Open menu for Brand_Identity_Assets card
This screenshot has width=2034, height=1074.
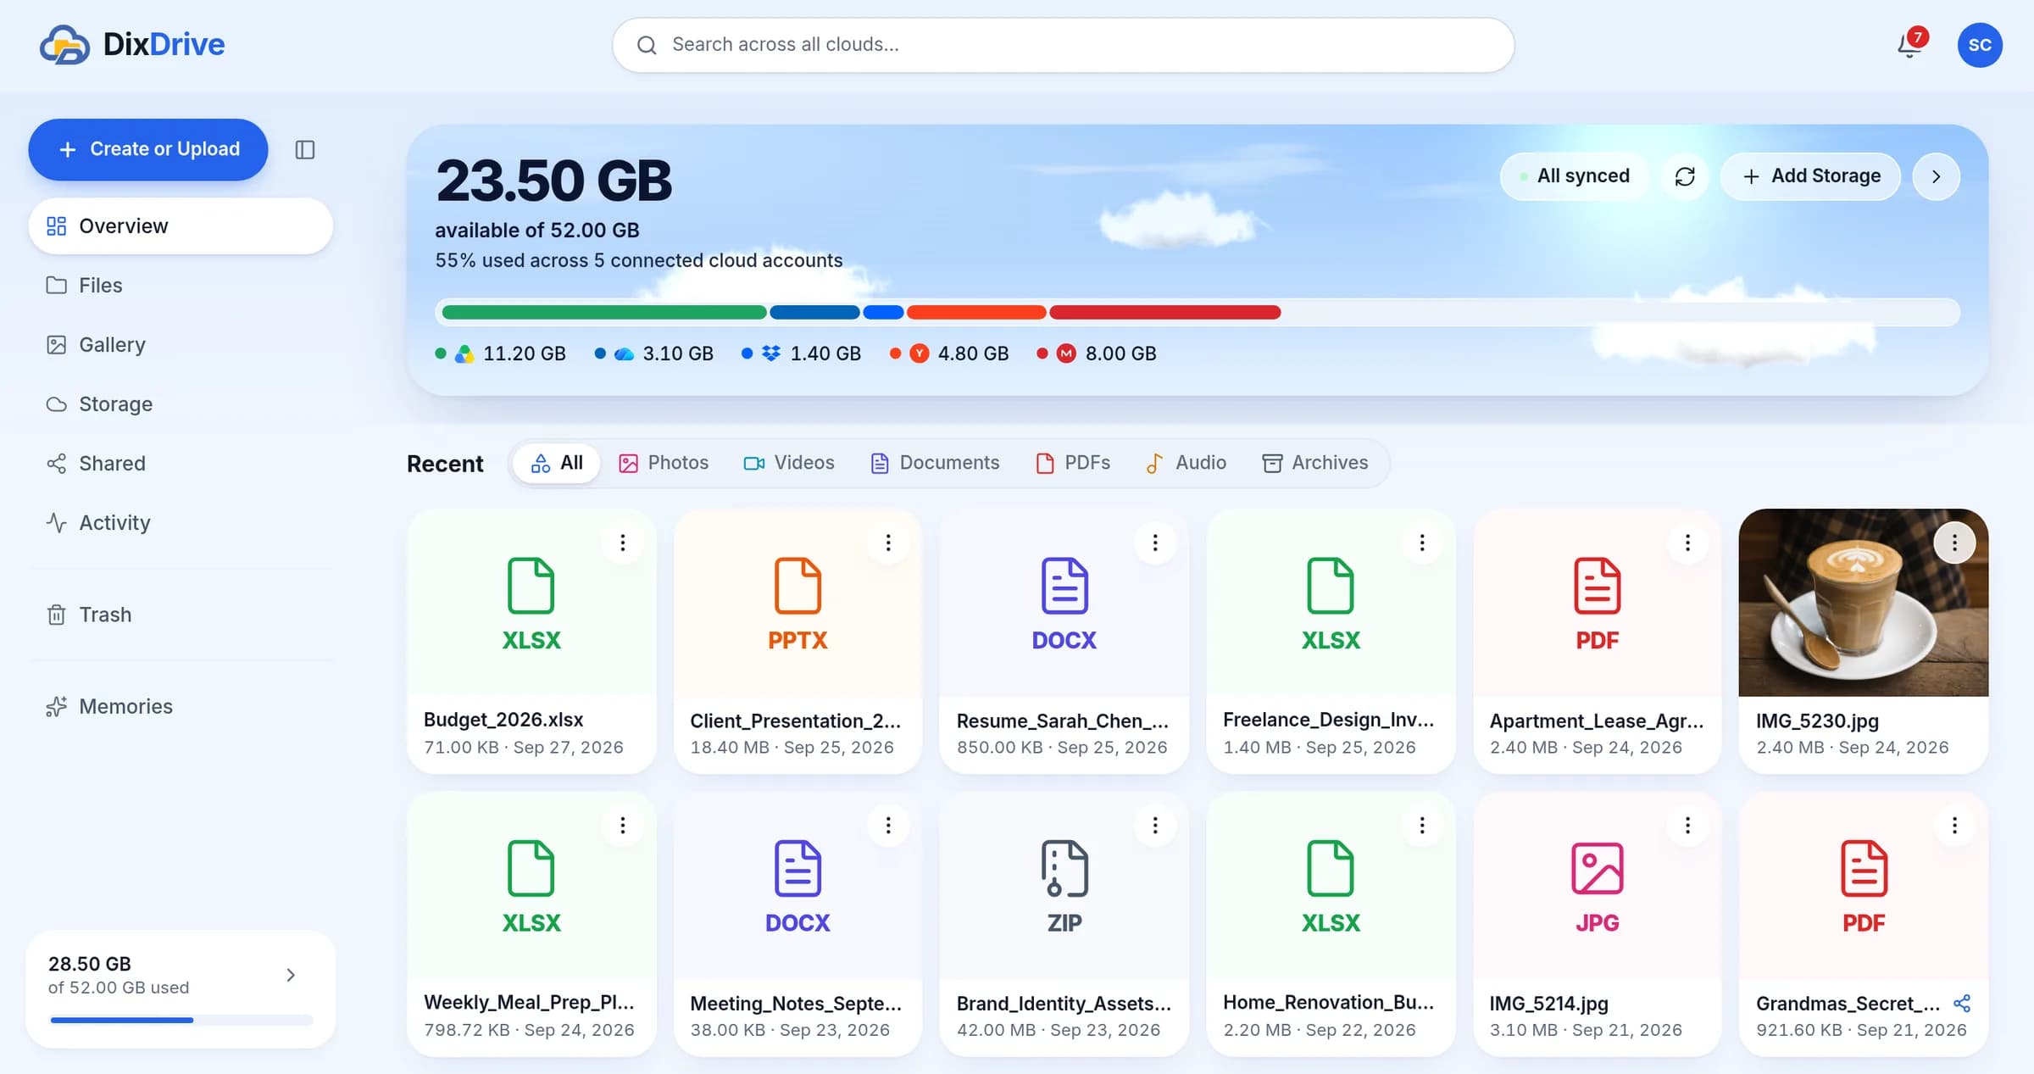1155,826
